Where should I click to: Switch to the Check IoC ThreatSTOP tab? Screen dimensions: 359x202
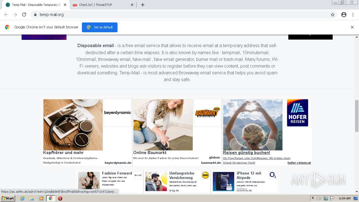click(x=103, y=5)
